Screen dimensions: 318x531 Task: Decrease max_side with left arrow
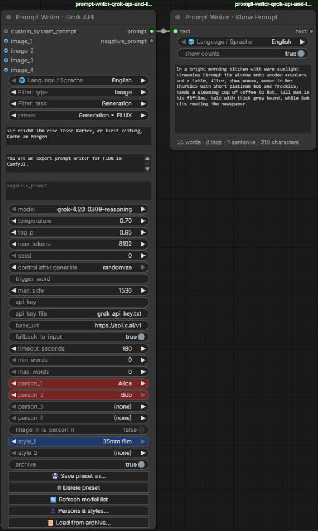[x=14, y=290]
